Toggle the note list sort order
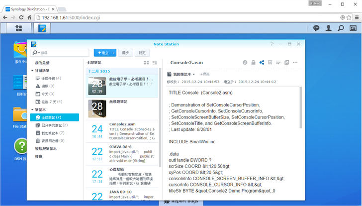This screenshot has width=362, height=206. (x=155, y=63)
